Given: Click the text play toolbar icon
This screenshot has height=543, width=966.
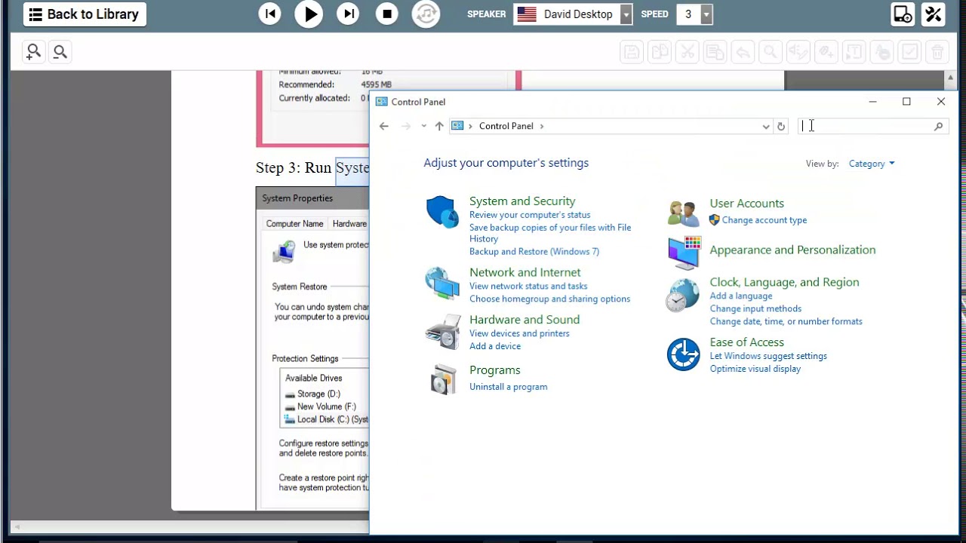Looking at the screenshot, I should (x=854, y=52).
